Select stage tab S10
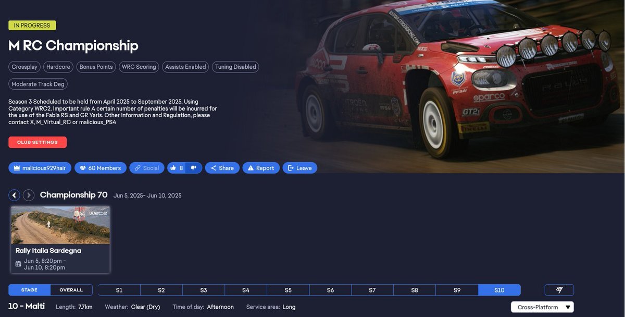The image size is (625, 317). pyautogui.click(x=499, y=290)
